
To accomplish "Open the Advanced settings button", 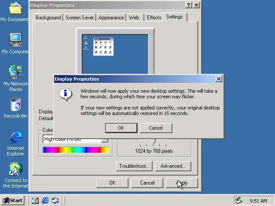I will [x=173, y=166].
